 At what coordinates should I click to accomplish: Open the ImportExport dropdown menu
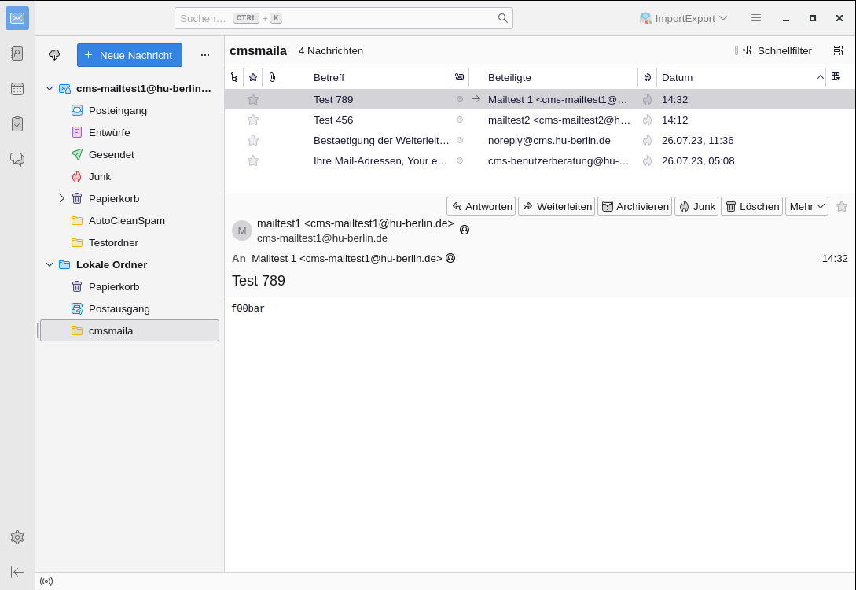click(683, 18)
